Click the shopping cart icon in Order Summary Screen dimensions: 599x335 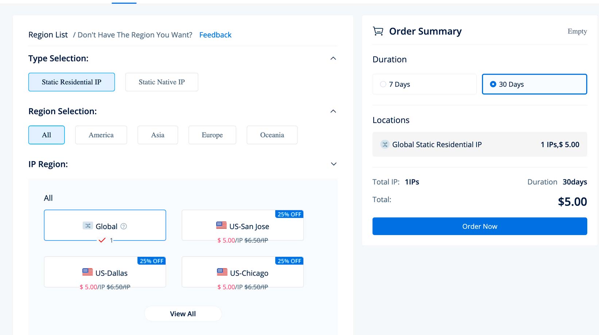click(x=378, y=31)
